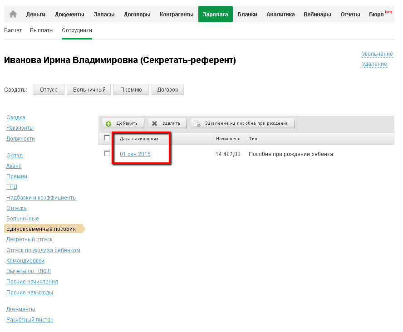
Task: Open the Деньги menu
Action: coord(35,15)
